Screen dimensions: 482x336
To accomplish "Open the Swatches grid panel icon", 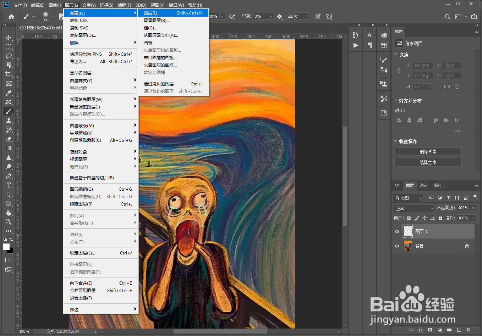I will click(x=384, y=45).
